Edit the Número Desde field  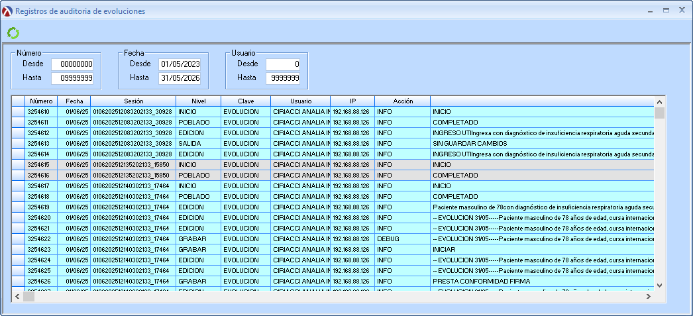[x=72, y=64]
